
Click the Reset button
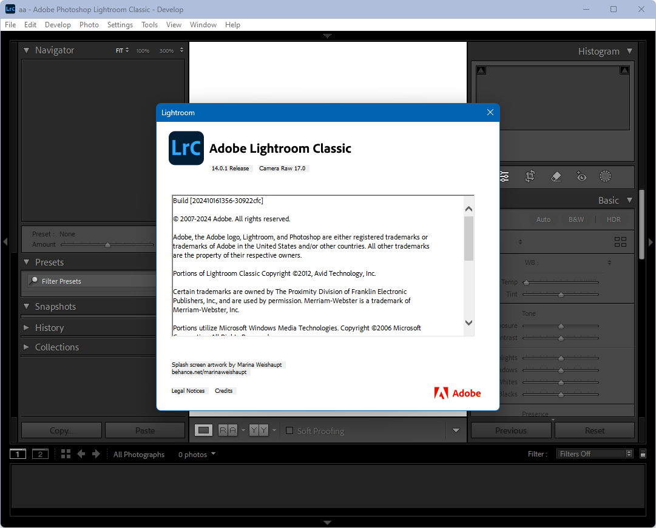point(595,430)
